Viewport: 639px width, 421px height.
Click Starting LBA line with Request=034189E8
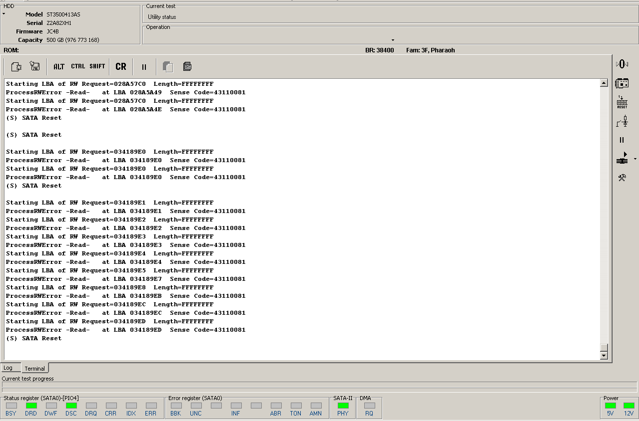click(x=109, y=287)
